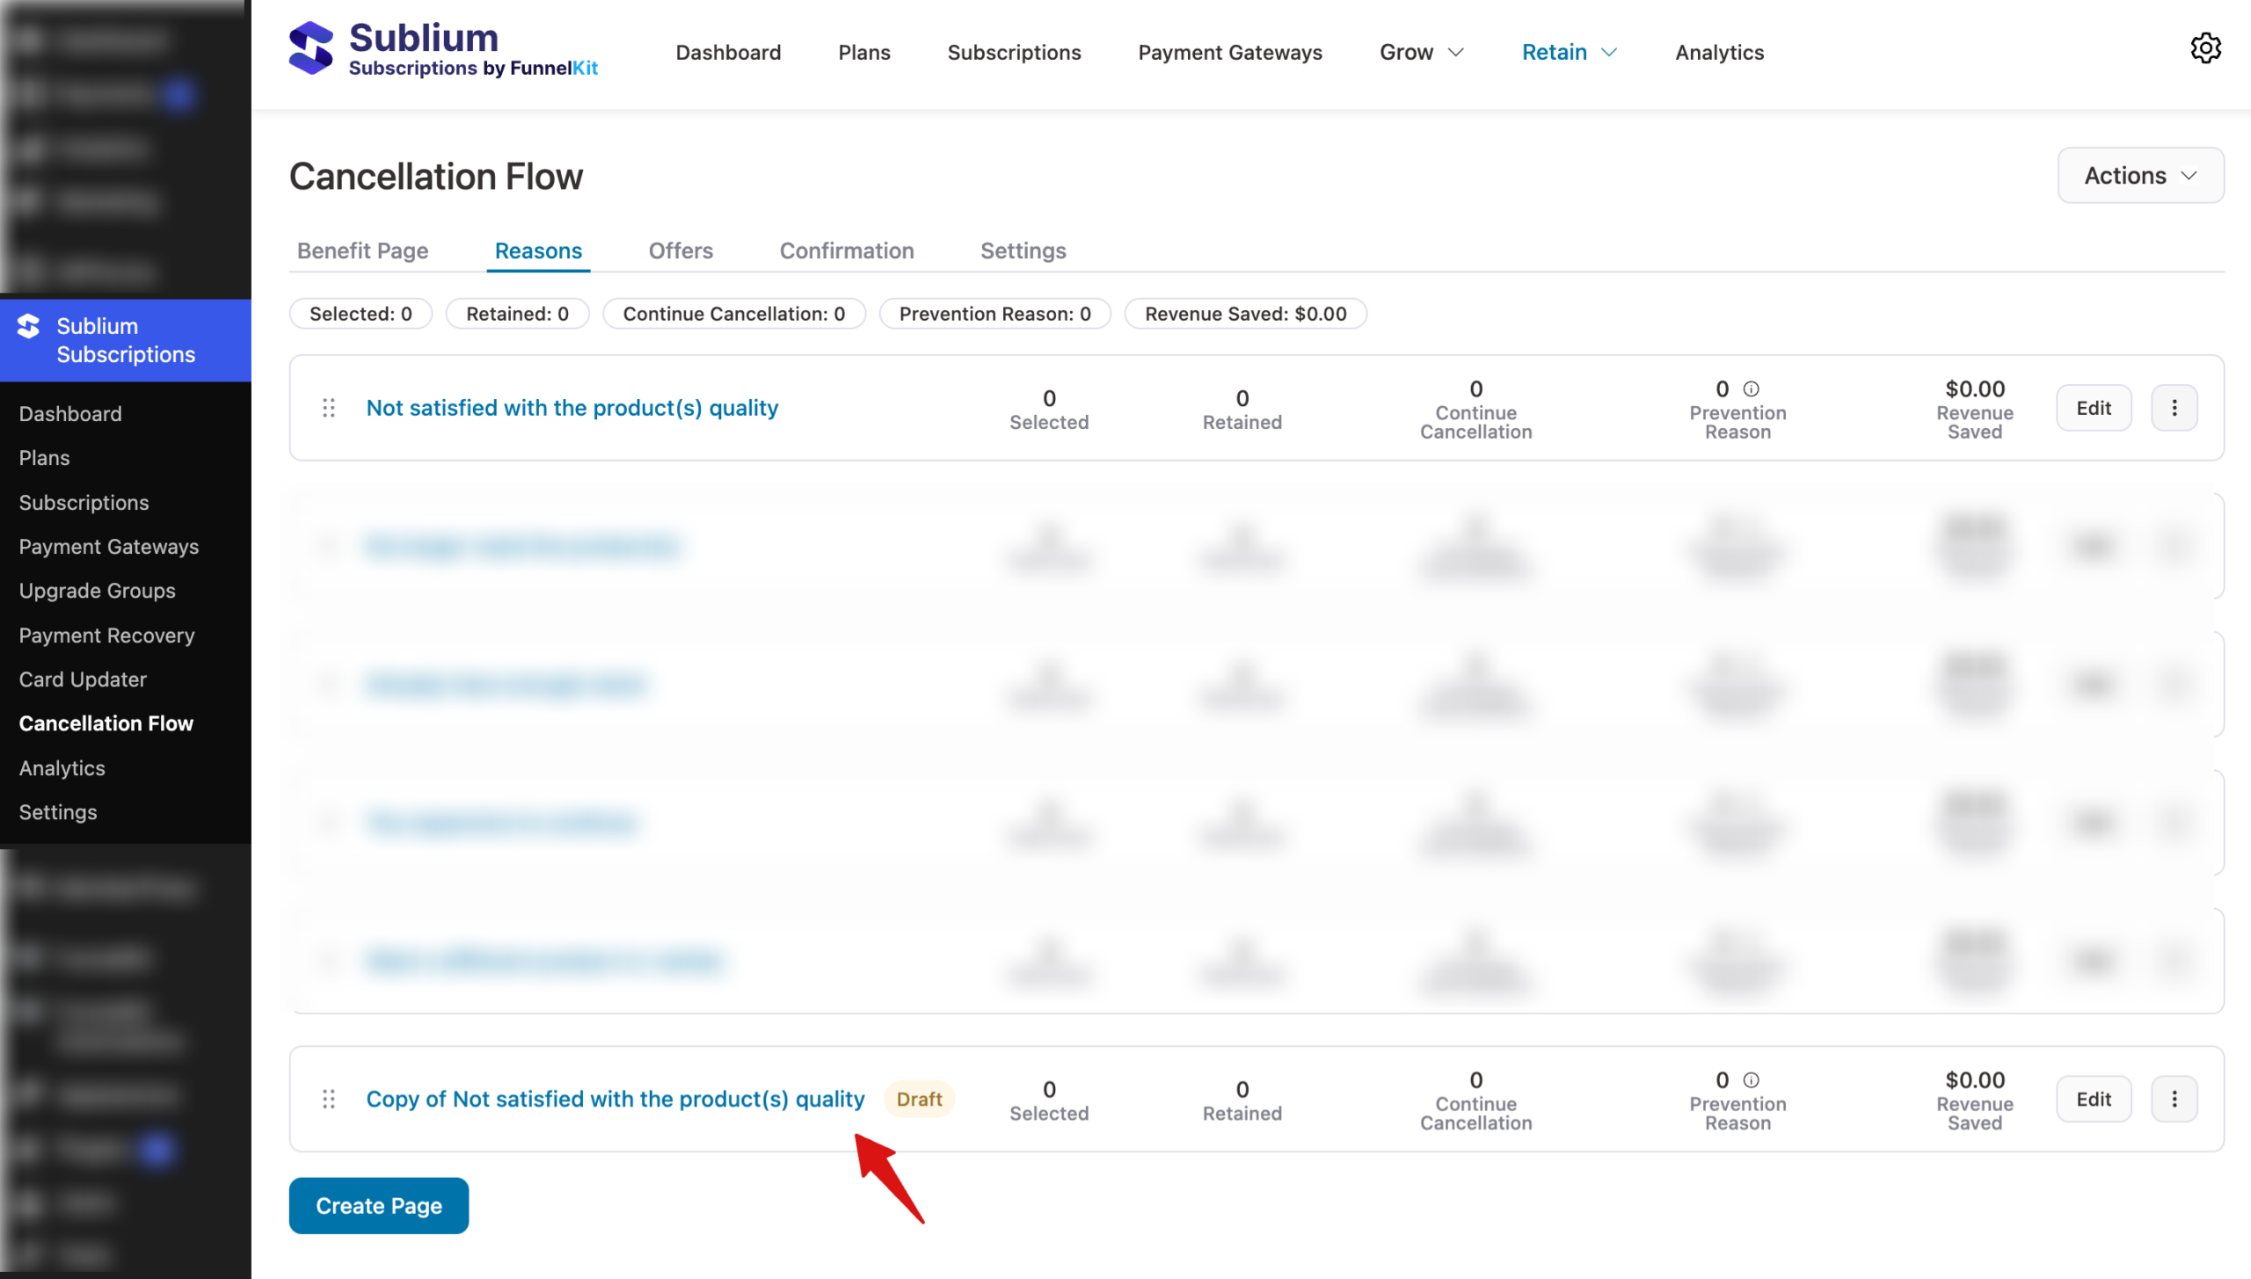Expand the Actions dropdown
The width and height of the screenshot is (2251, 1279).
tap(2140, 176)
